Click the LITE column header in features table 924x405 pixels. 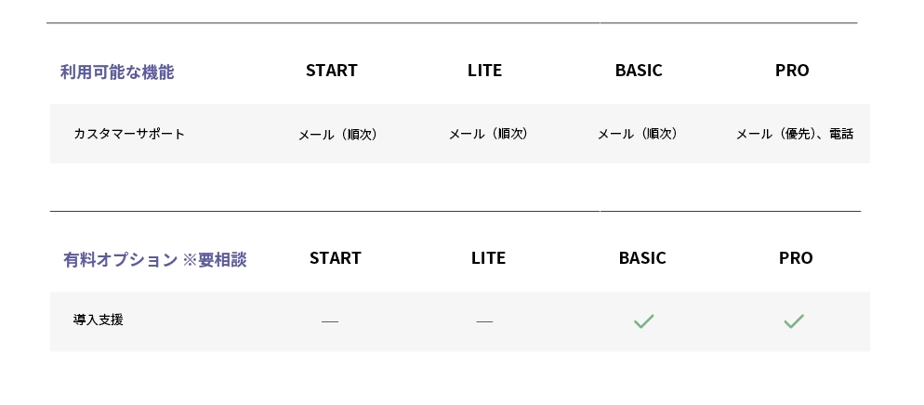pos(484,71)
